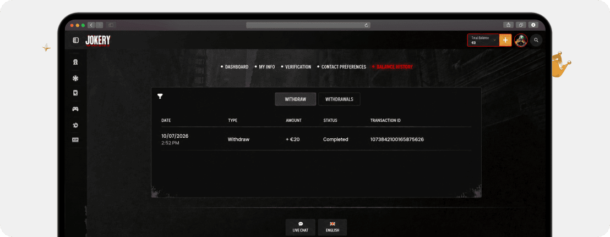Click the browser address bar
The image size is (610, 237).
[x=308, y=25]
